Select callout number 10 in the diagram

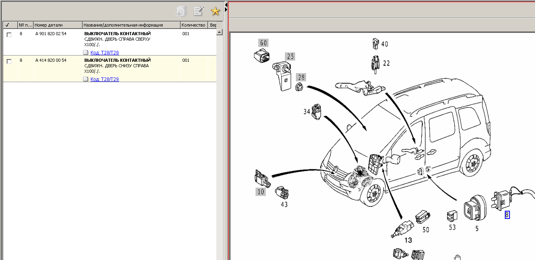click(261, 192)
